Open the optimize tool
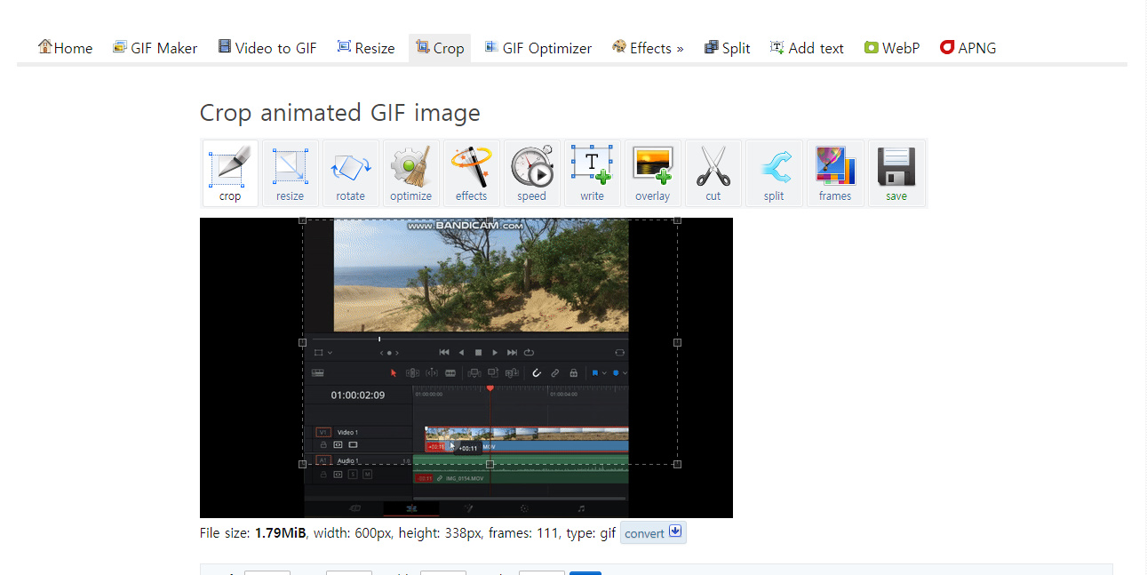Viewport: 1147px width, 575px height. pos(411,173)
